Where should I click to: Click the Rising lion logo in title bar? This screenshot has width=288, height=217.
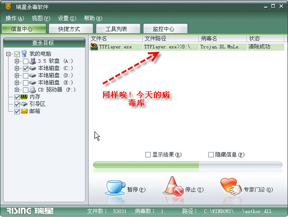[8, 7]
